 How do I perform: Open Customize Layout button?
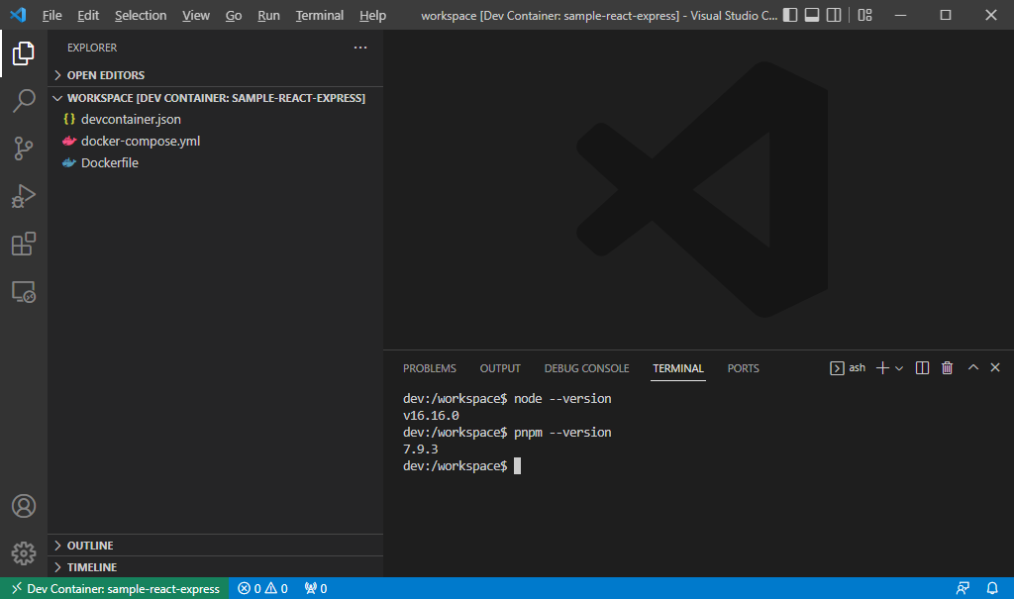coord(864,15)
